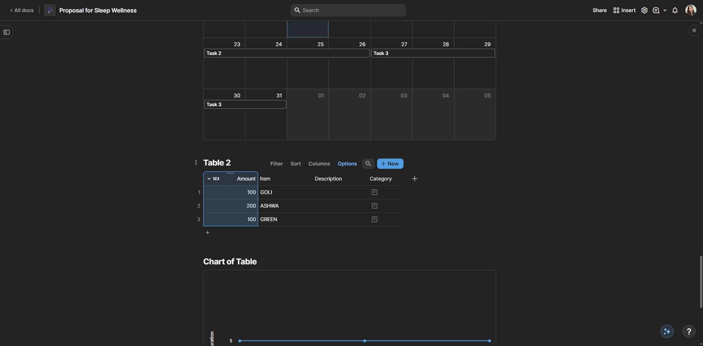Open the document settings gear
The width and height of the screenshot is (703, 346).
tap(644, 10)
